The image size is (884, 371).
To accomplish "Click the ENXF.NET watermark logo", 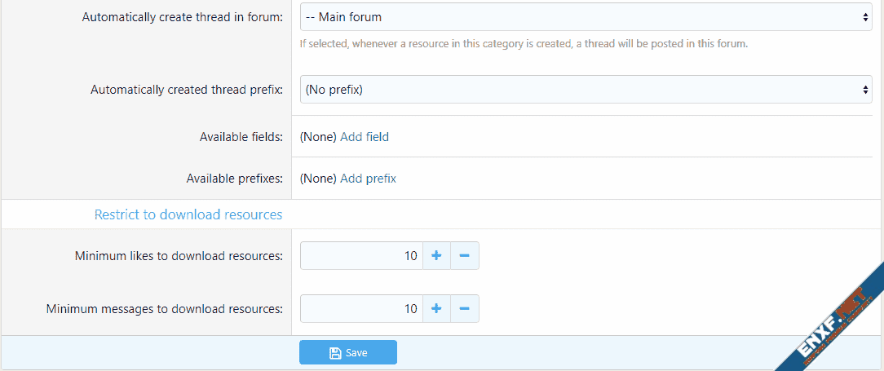I will (830, 322).
